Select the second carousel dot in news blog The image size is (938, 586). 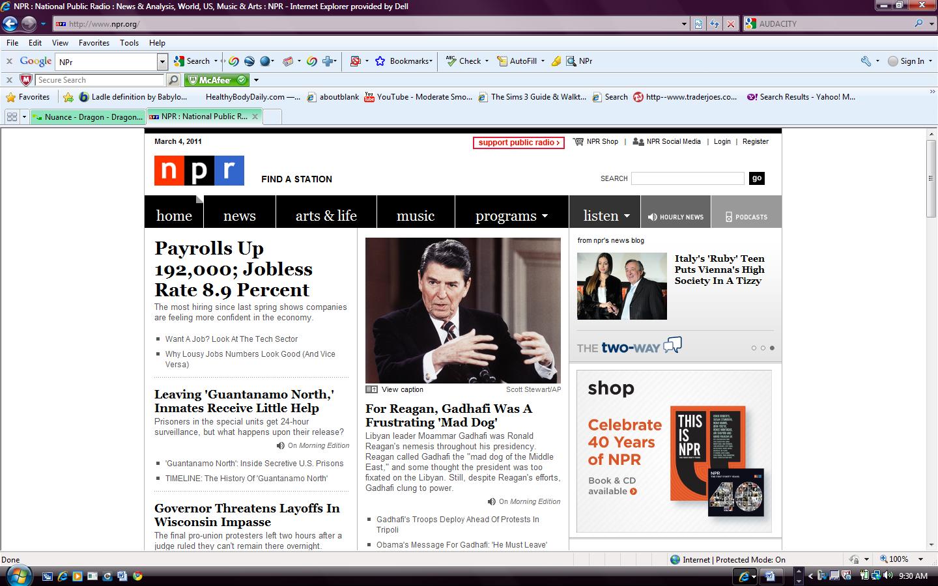coord(763,348)
